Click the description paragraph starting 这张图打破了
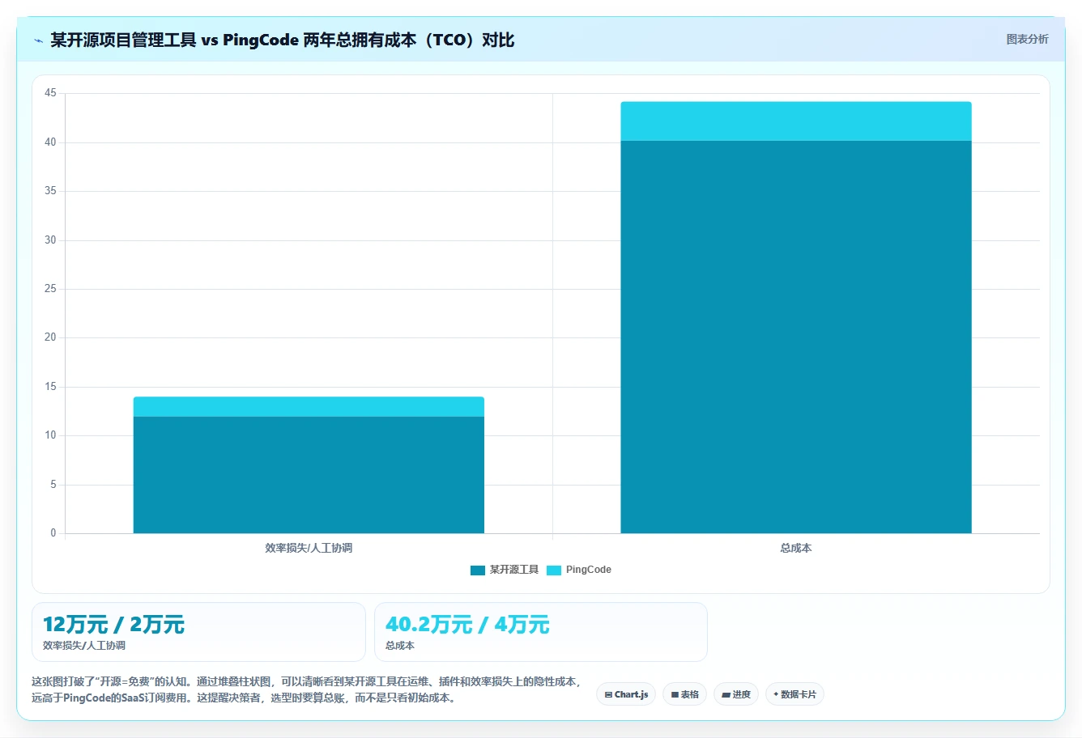This screenshot has width=1082, height=738. (306, 689)
